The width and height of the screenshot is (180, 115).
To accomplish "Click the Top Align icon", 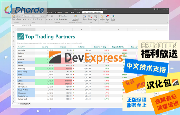I will point(47,16).
